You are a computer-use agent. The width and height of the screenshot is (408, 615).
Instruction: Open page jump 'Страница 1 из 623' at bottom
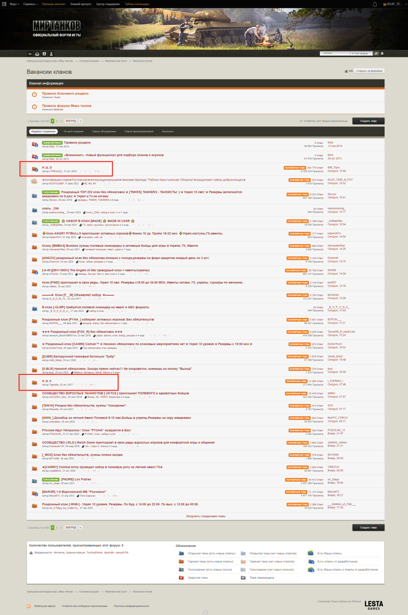38,528
